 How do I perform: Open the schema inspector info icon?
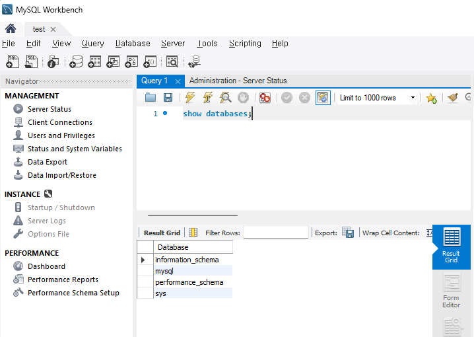tap(53, 61)
